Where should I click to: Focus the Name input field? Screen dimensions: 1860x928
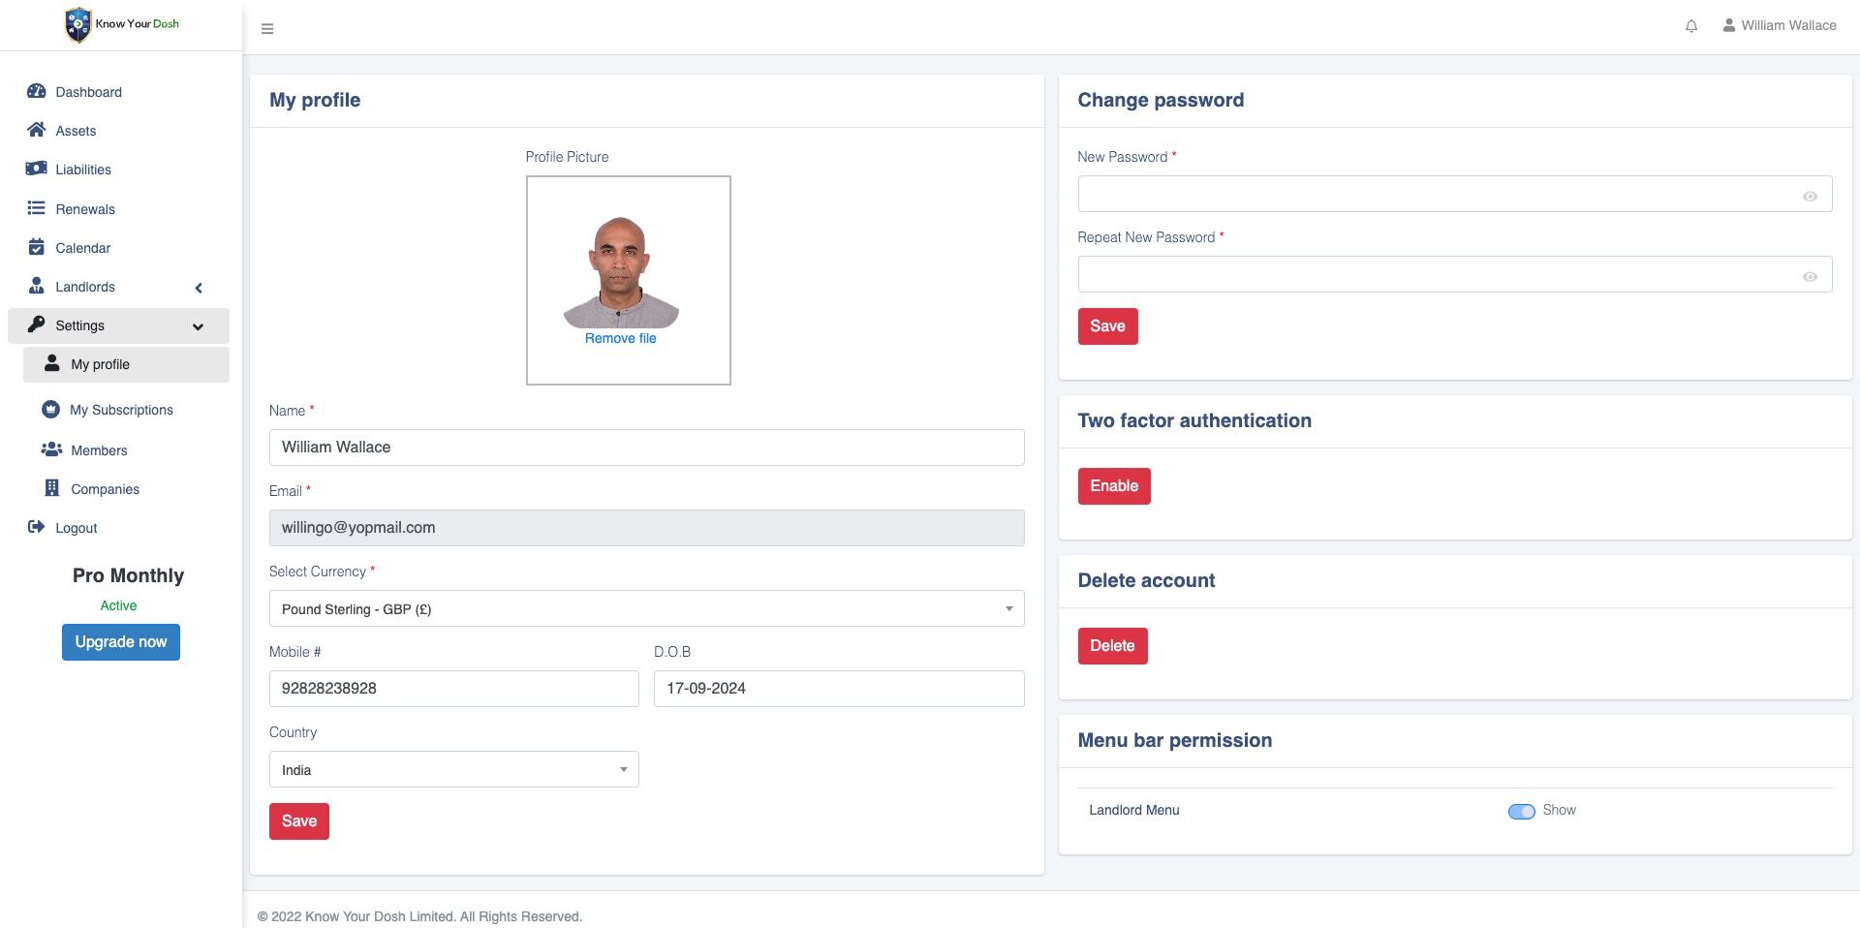tap(646, 448)
